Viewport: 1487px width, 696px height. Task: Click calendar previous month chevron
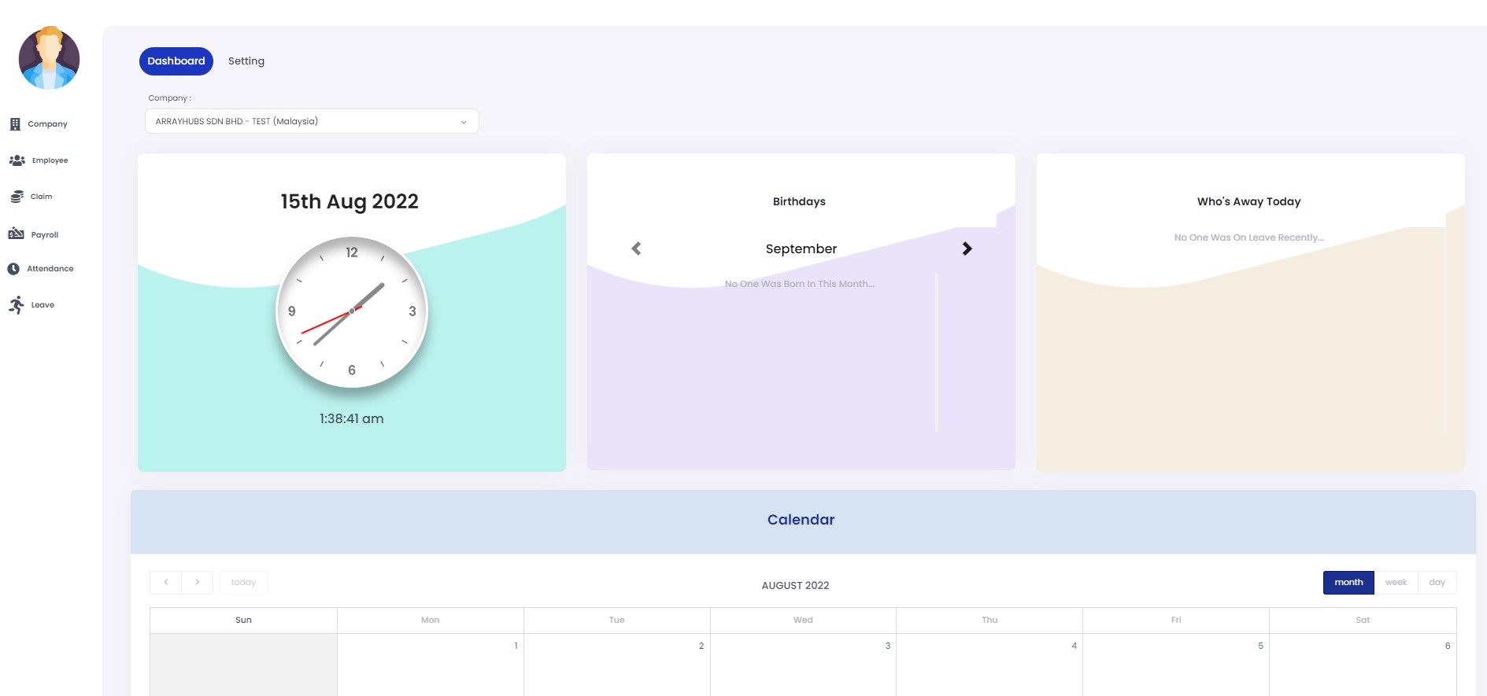(x=166, y=583)
